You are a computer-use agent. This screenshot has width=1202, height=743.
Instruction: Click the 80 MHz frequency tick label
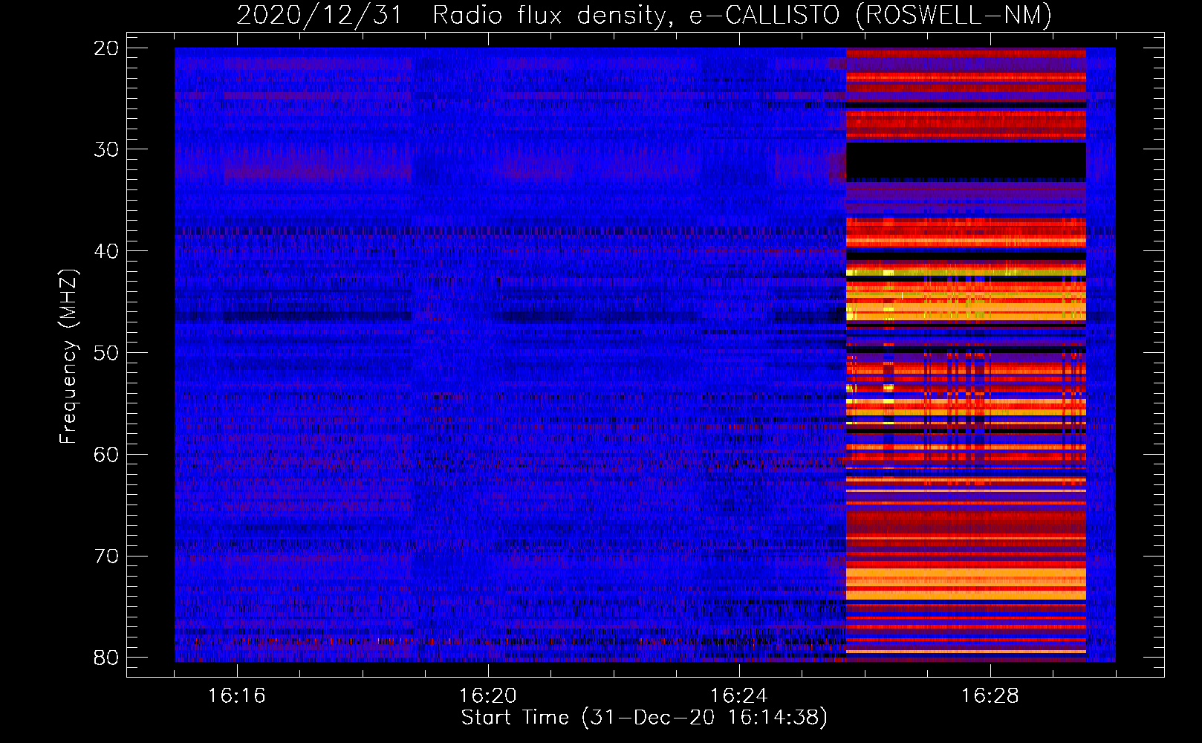click(x=106, y=658)
